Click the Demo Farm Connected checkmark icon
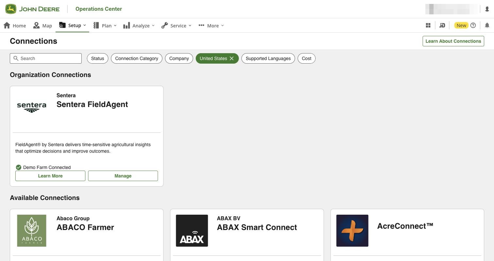The height and width of the screenshot is (261, 494). pyautogui.click(x=19, y=167)
